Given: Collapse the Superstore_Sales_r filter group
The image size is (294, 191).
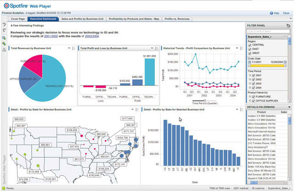Looking at the screenshot, I should point(285,37).
